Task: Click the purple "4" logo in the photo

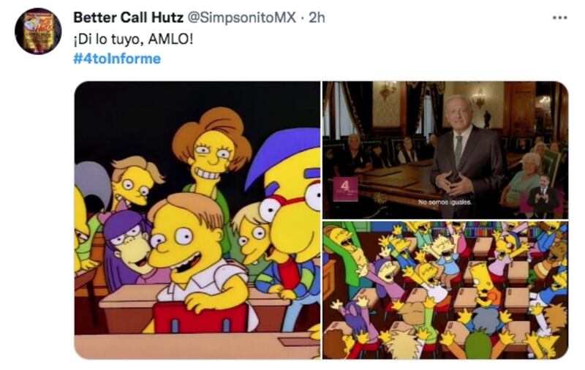Action: coord(345,189)
